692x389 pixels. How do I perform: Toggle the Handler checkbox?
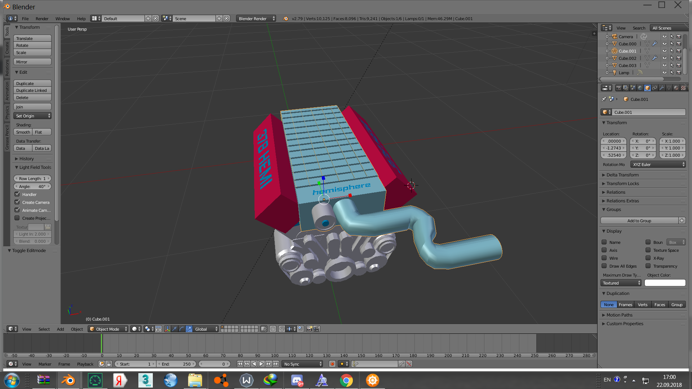17,194
